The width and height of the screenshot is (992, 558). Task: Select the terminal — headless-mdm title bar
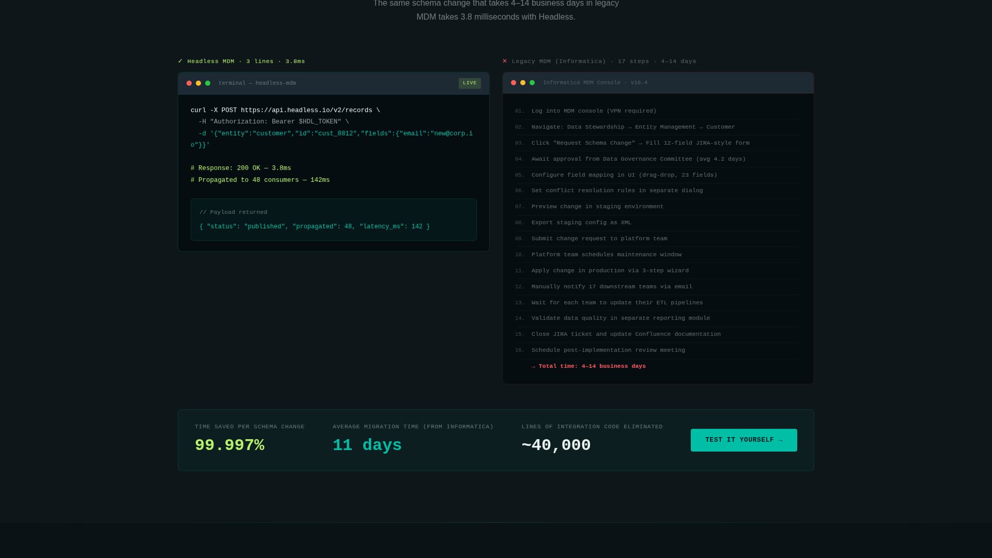[257, 83]
